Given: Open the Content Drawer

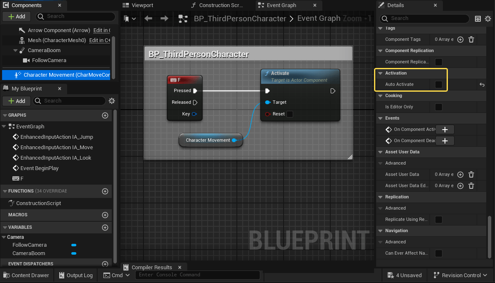Looking at the screenshot, I should (26, 275).
